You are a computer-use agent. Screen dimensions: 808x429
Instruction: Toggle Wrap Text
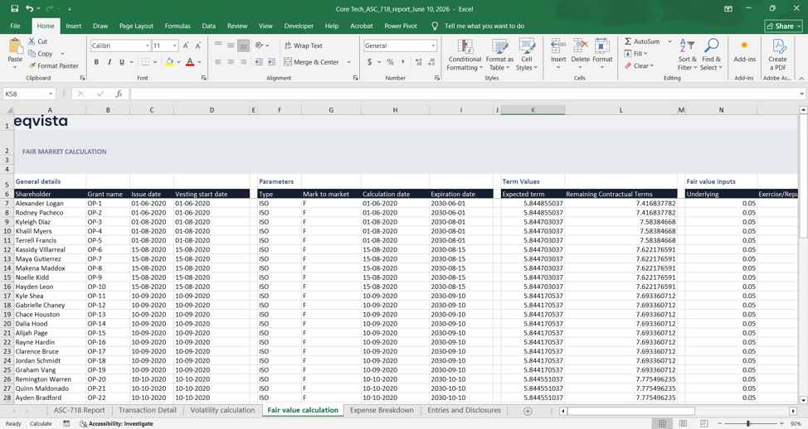click(304, 46)
